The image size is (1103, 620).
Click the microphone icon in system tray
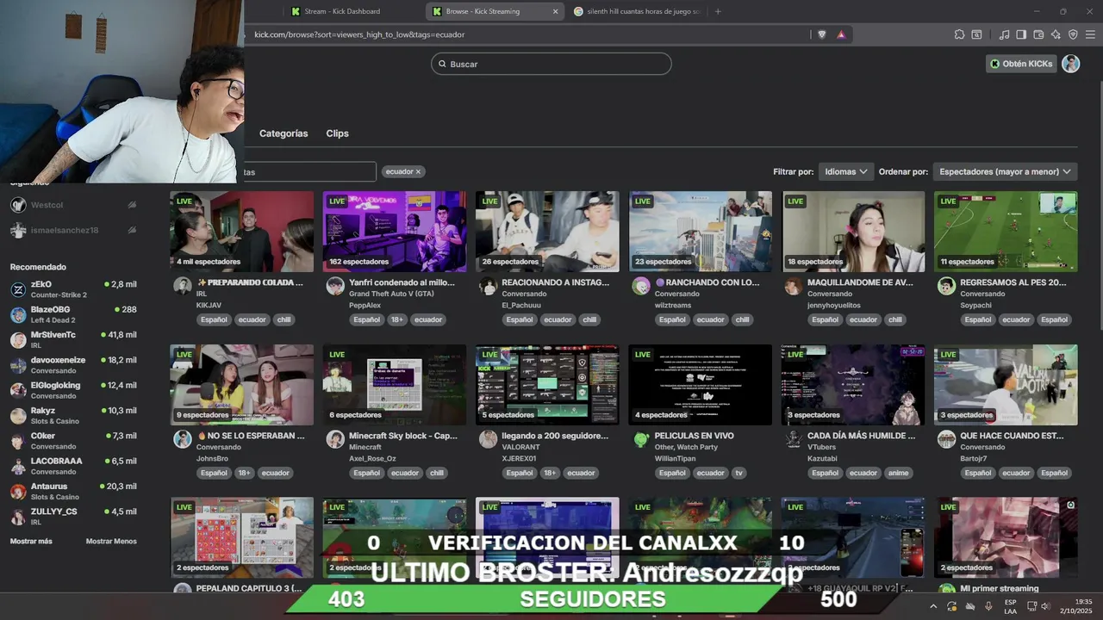[x=988, y=606]
